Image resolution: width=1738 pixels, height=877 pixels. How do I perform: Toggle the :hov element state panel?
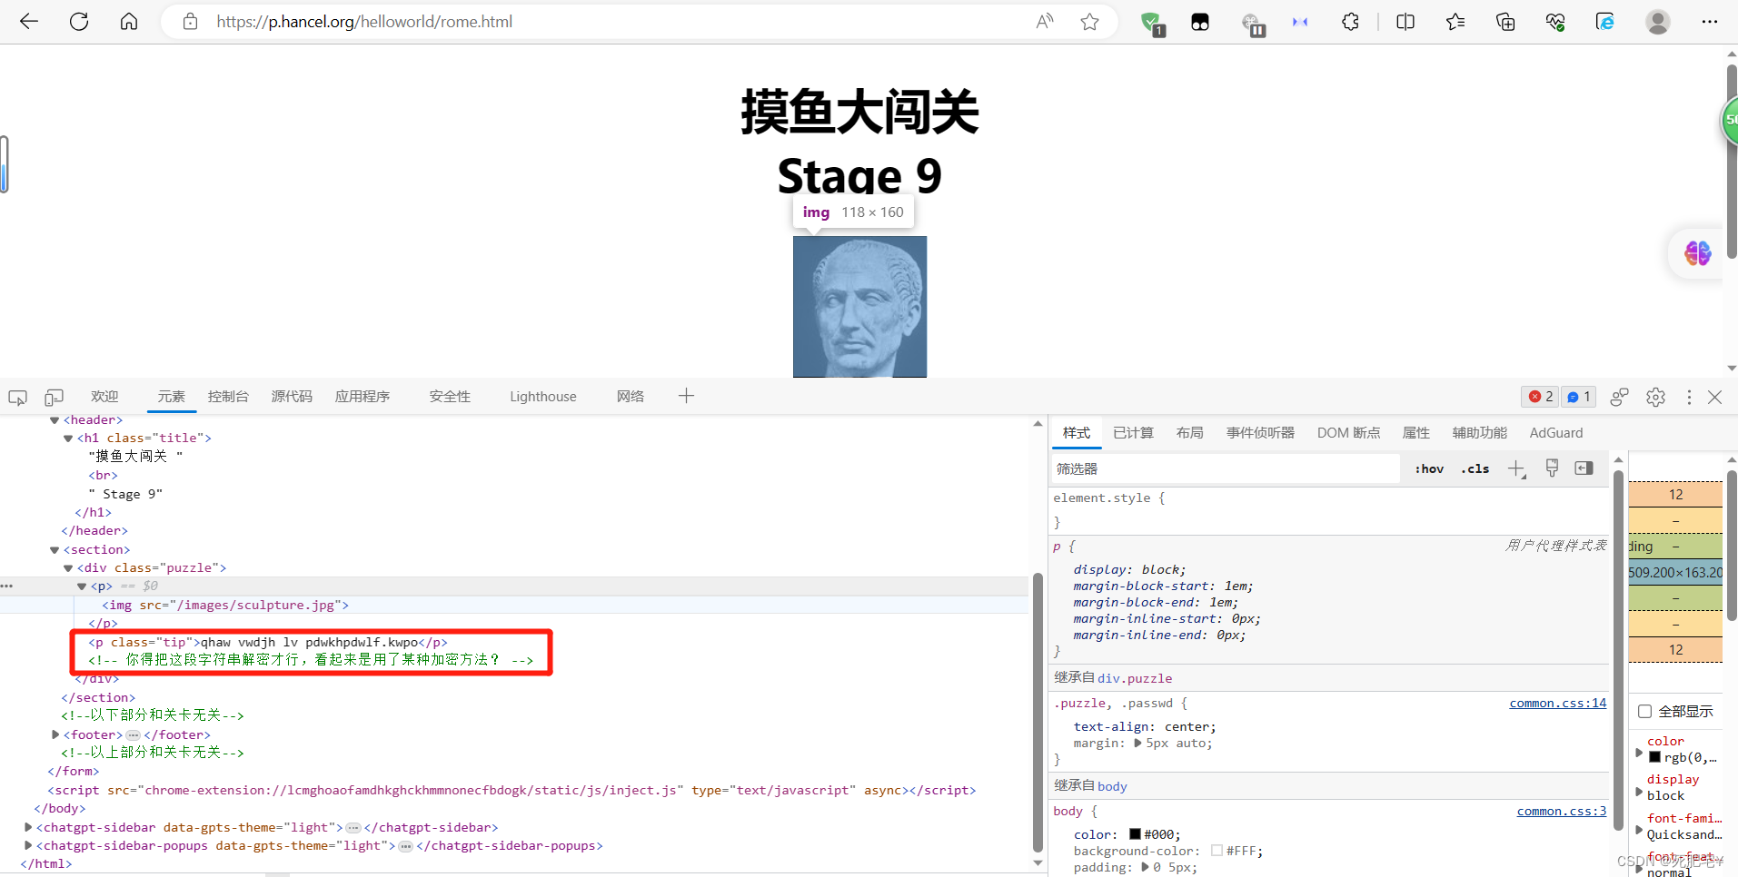pyautogui.click(x=1429, y=468)
